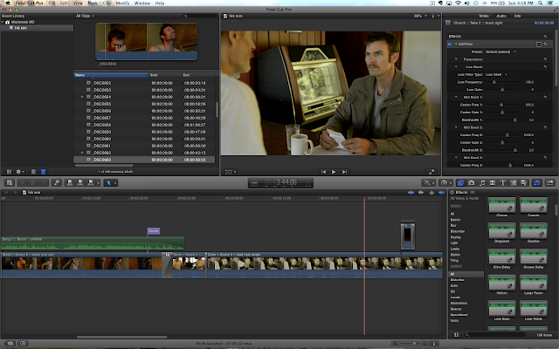Reset the Effects section
The height and width of the screenshot is (349, 559).
point(545,37)
